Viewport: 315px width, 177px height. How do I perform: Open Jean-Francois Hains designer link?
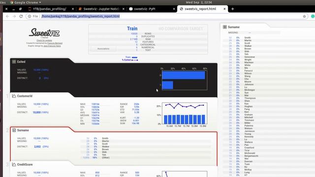click(x=52, y=46)
